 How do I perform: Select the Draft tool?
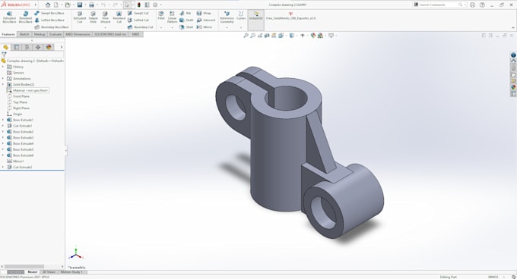coord(186,20)
